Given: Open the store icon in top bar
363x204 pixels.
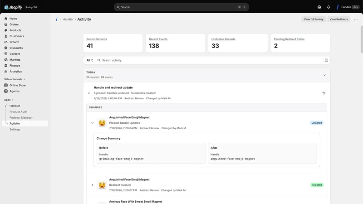Looking at the screenshot, I should tap(319, 7).
